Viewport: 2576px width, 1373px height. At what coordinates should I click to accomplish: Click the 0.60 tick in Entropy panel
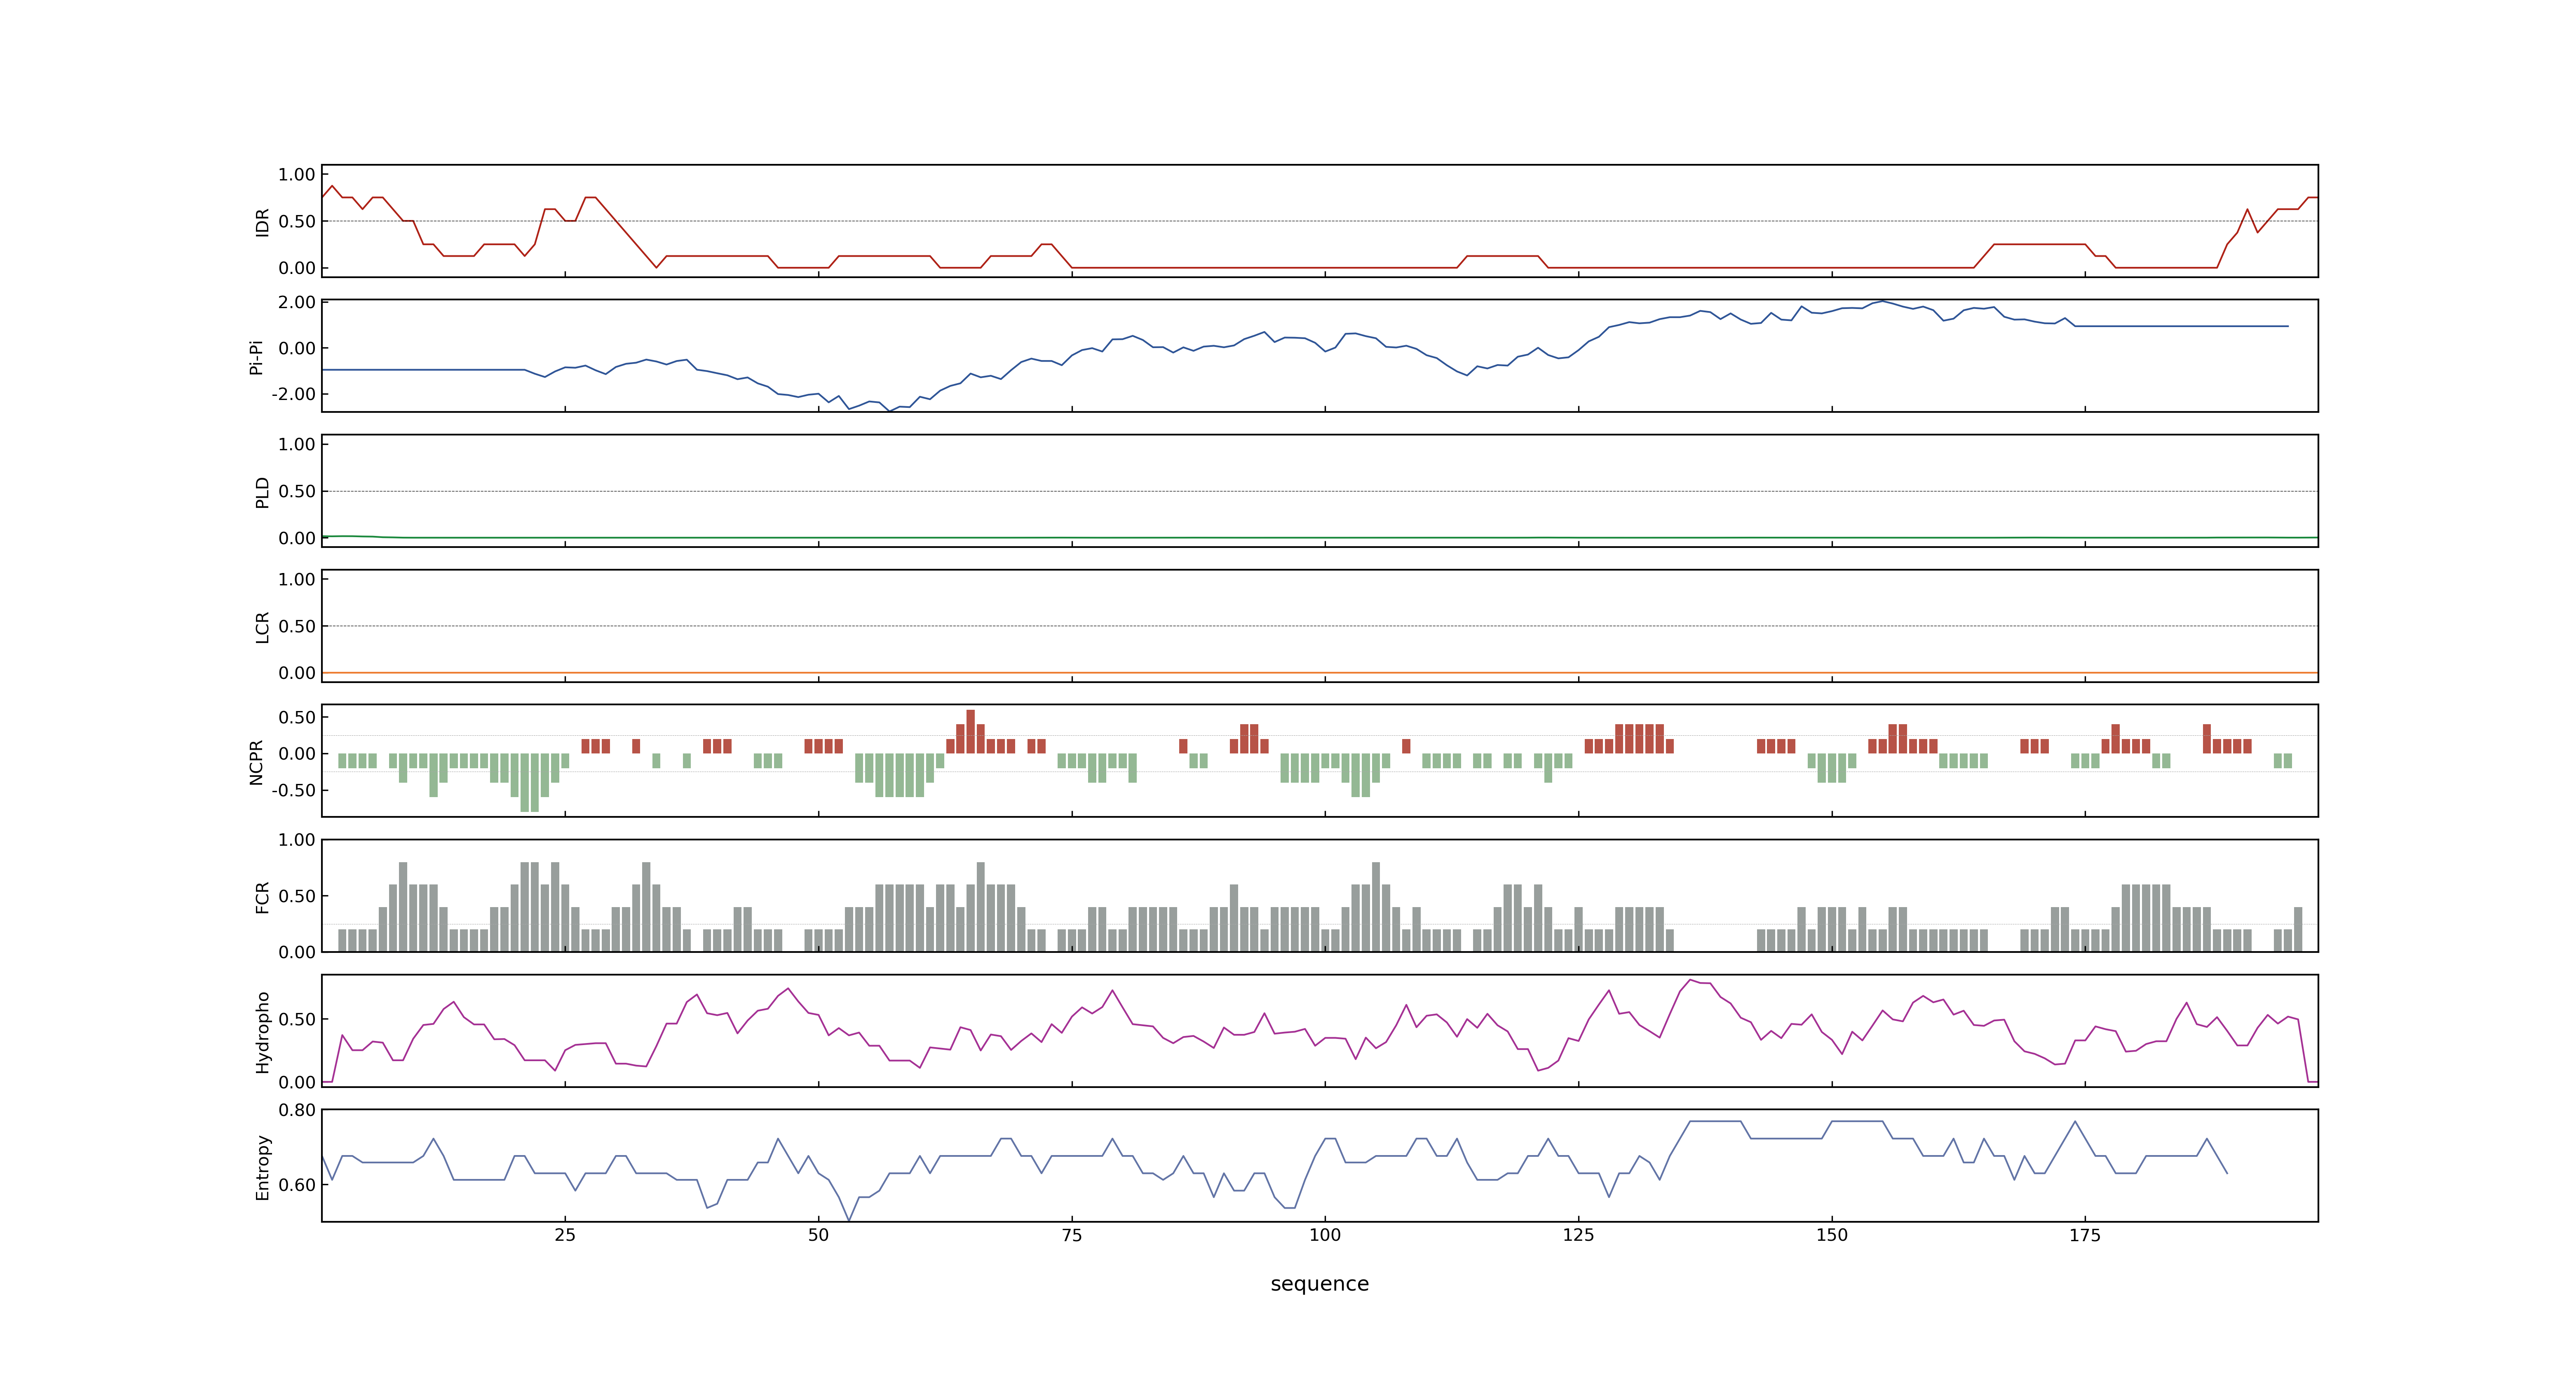[x=297, y=1185]
